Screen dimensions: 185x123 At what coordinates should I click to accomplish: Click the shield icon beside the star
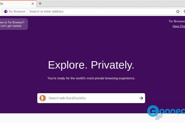184,11
